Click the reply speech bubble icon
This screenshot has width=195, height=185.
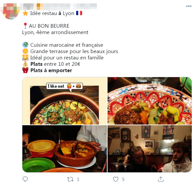point(25,179)
